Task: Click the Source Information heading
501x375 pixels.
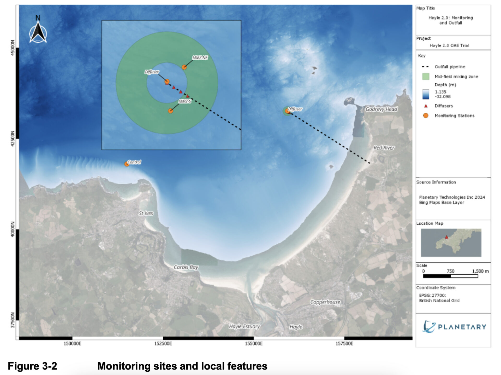Action: click(436, 182)
